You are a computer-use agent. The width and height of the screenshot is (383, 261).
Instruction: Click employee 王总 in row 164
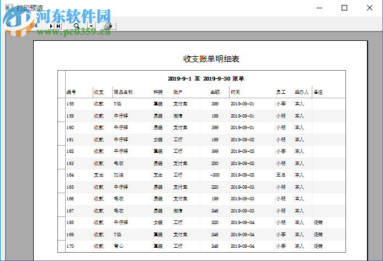[281, 175]
